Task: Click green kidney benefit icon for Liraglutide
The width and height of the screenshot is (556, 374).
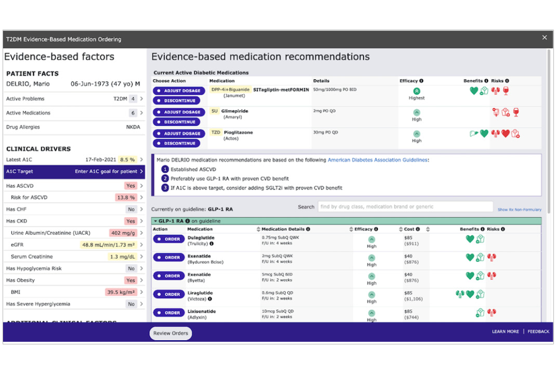Action: (x=460, y=294)
